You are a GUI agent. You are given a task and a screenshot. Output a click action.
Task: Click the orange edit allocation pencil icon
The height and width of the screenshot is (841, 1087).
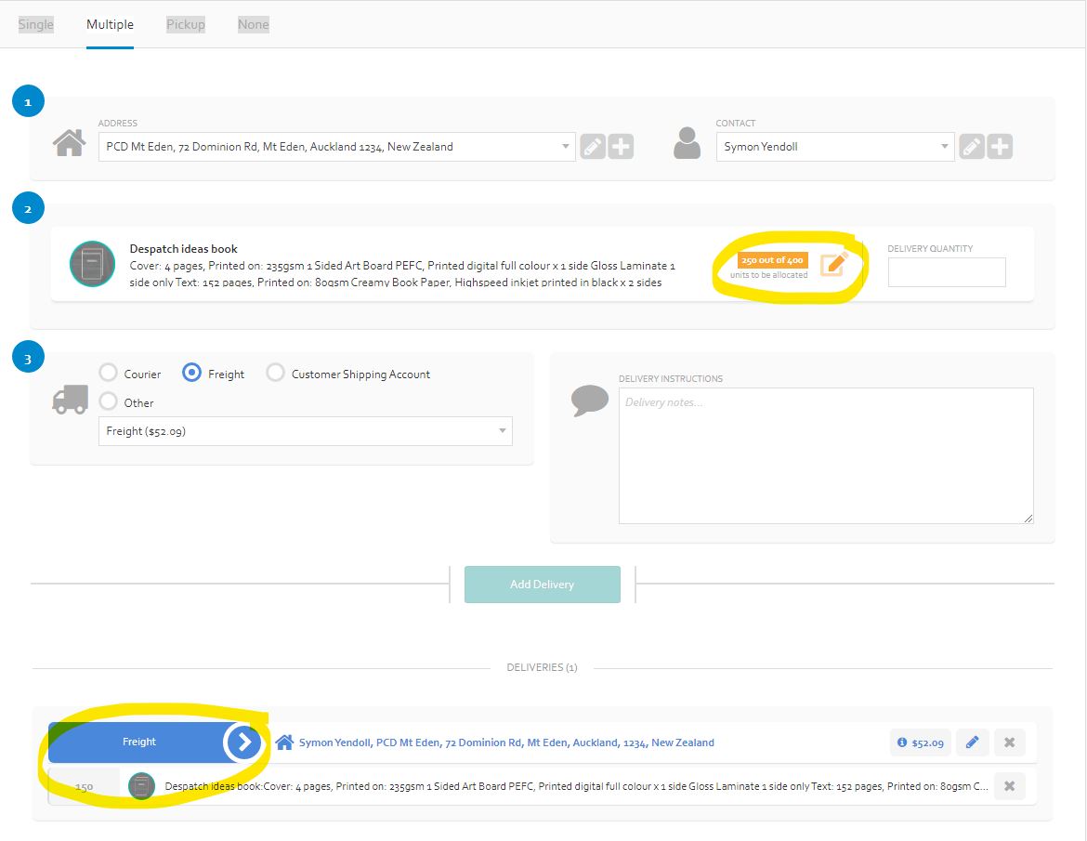click(x=834, y=264)
